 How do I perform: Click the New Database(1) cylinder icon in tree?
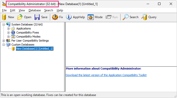click(13, 49)
